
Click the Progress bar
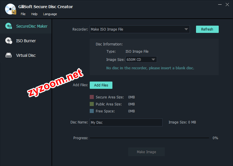pyautogui.click(x=149, y=138)
